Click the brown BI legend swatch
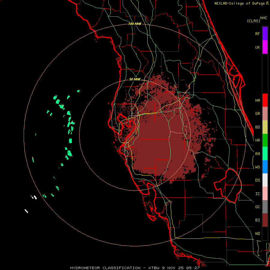Image resolution: width=270 pixels, height=270 pixels. click(x=265, y=220)
